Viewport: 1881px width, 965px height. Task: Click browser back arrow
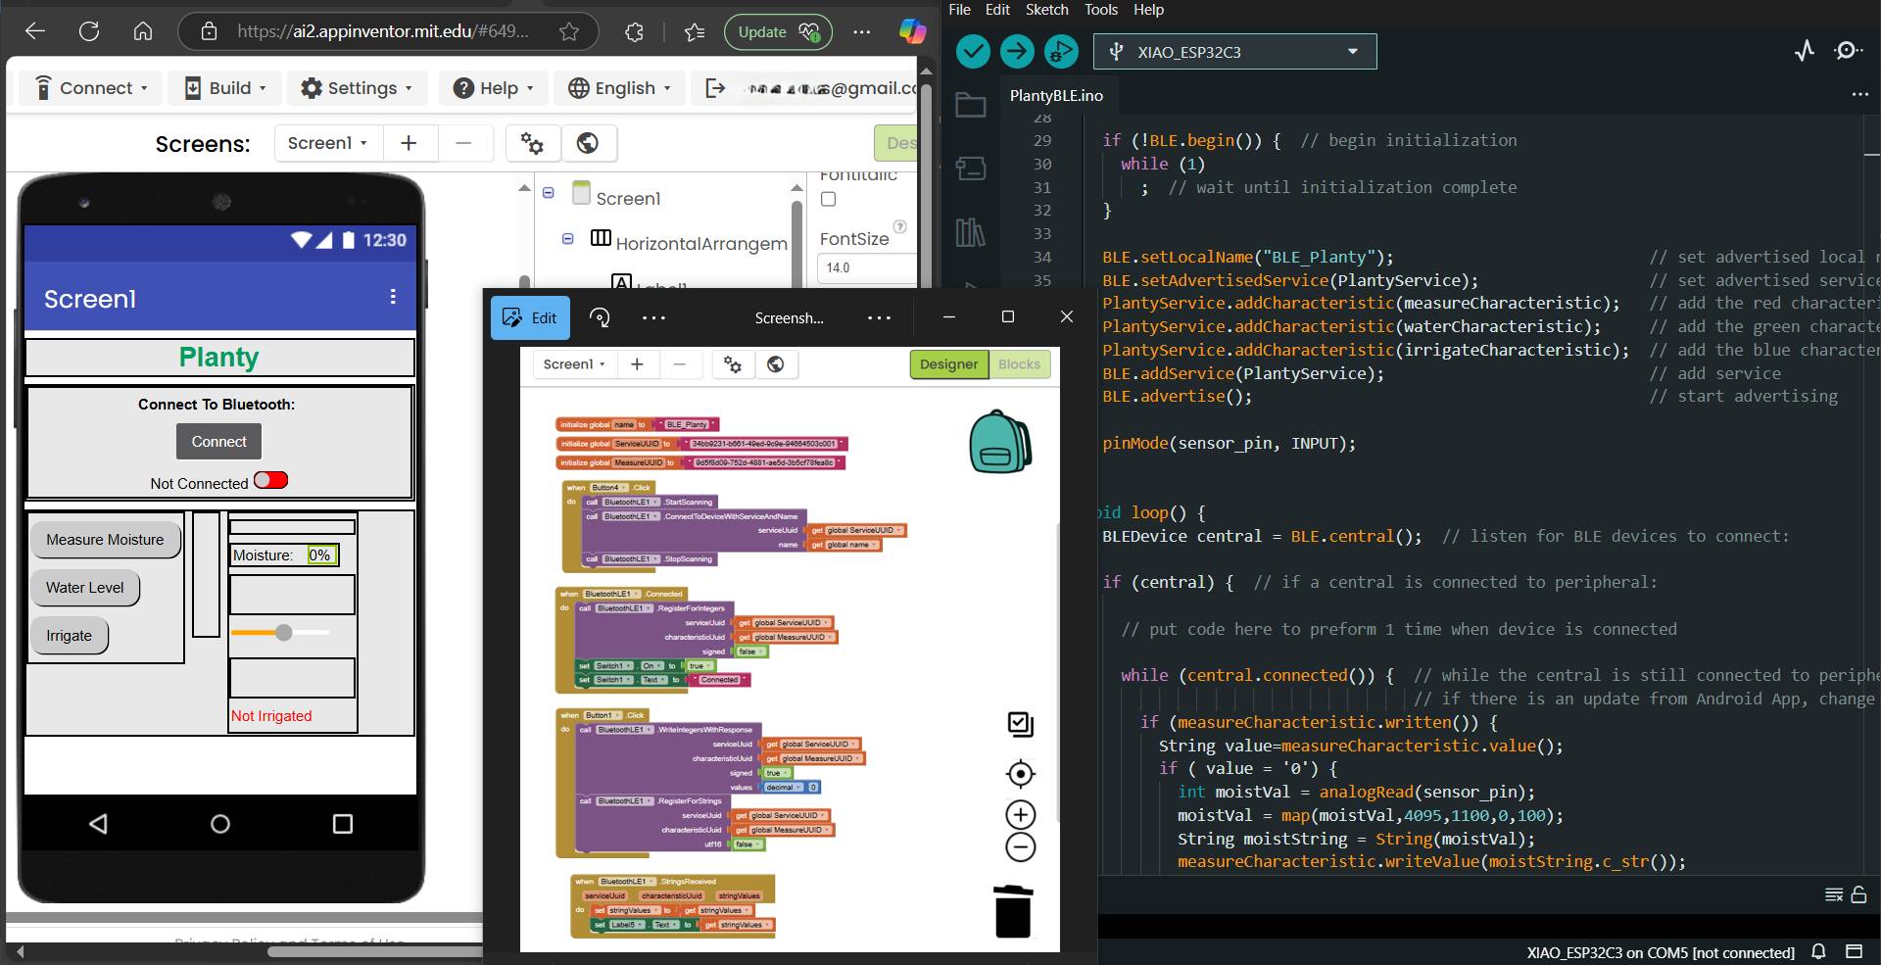tap(35, 31)
